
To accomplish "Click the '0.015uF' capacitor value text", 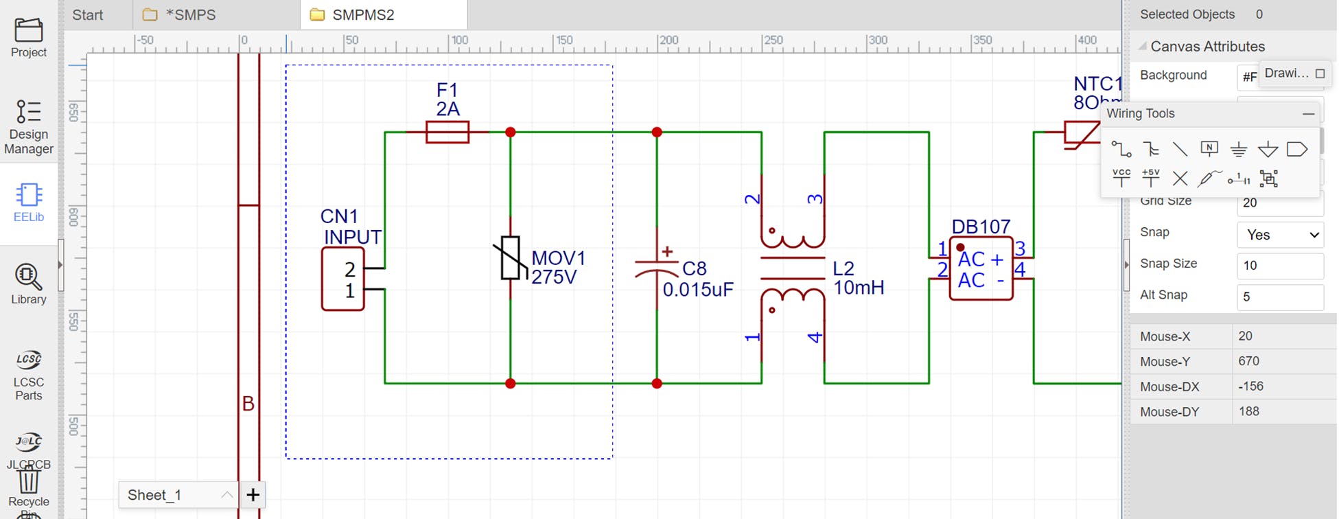I will click(698, 290).
